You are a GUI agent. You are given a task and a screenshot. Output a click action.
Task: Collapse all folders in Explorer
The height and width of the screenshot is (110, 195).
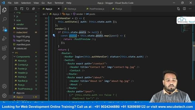pos(33,9)
